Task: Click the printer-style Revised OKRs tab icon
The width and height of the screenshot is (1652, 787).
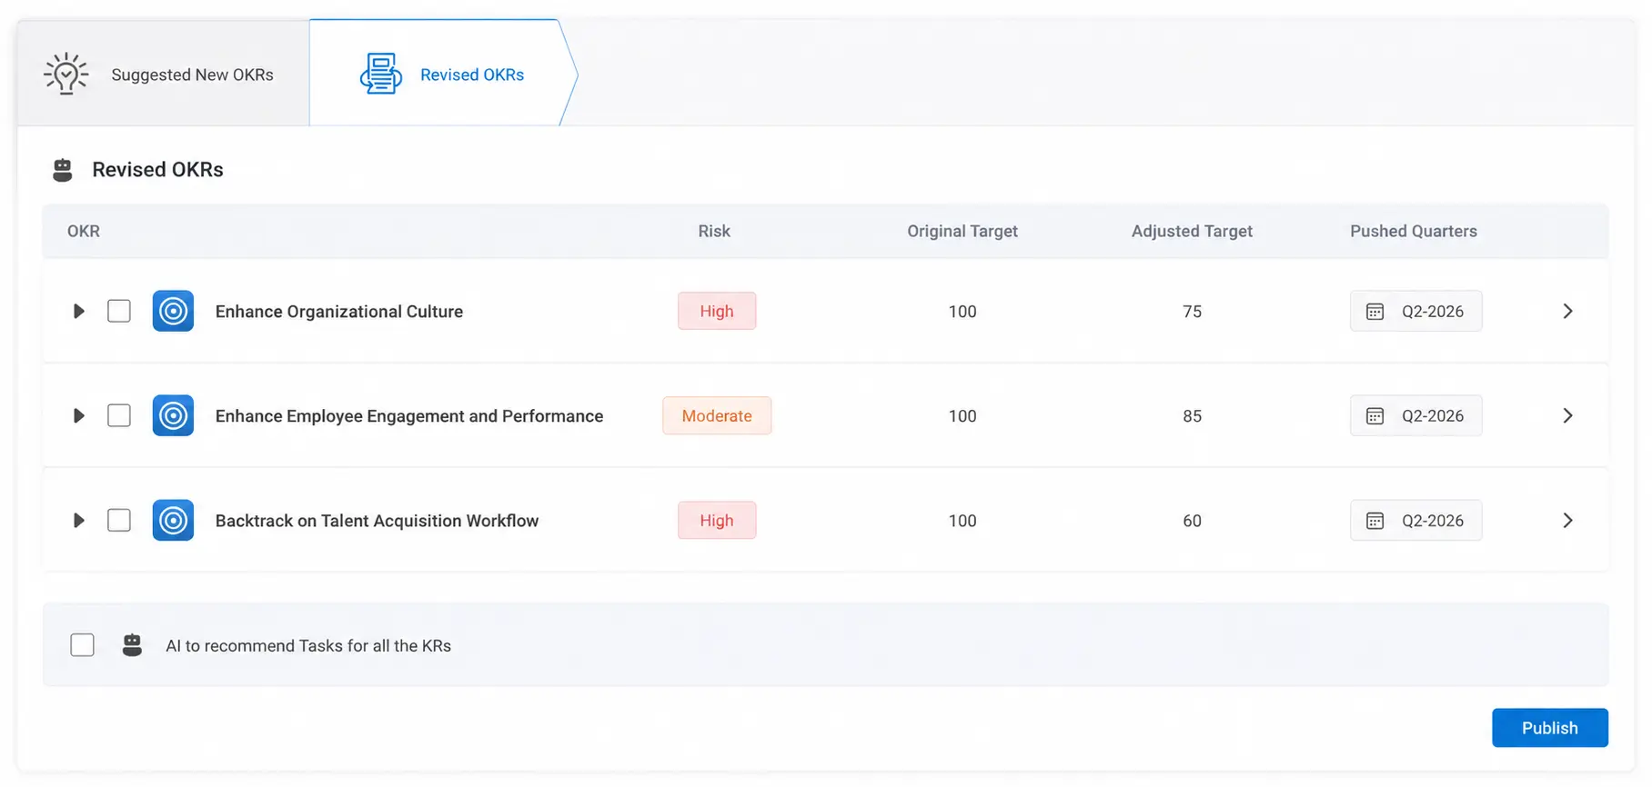Action: tap(381, 74)
